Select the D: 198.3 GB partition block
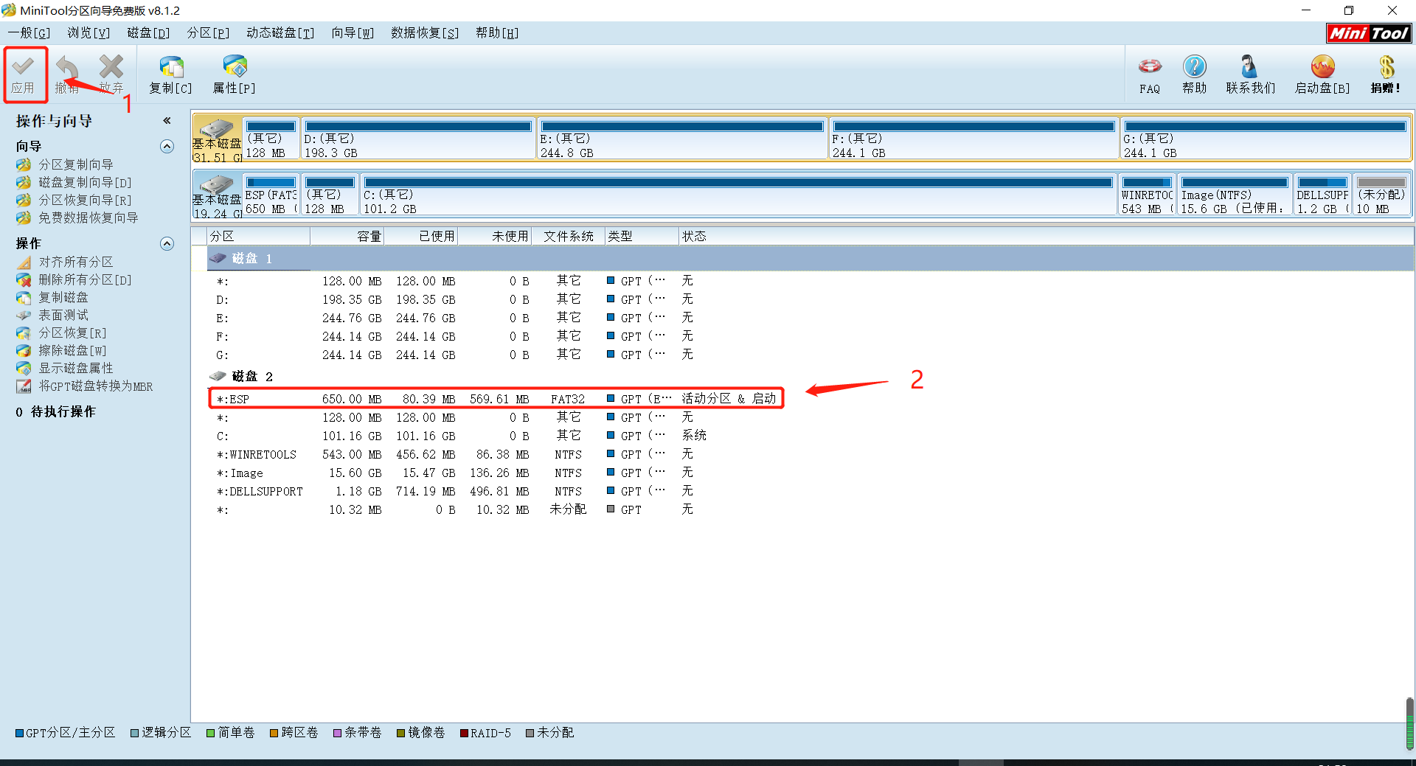 point(418,139)
